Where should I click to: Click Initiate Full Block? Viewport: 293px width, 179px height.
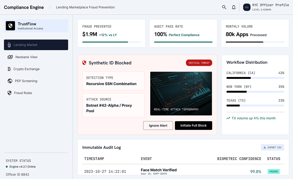pyautogui.click(x=193, y=125)
